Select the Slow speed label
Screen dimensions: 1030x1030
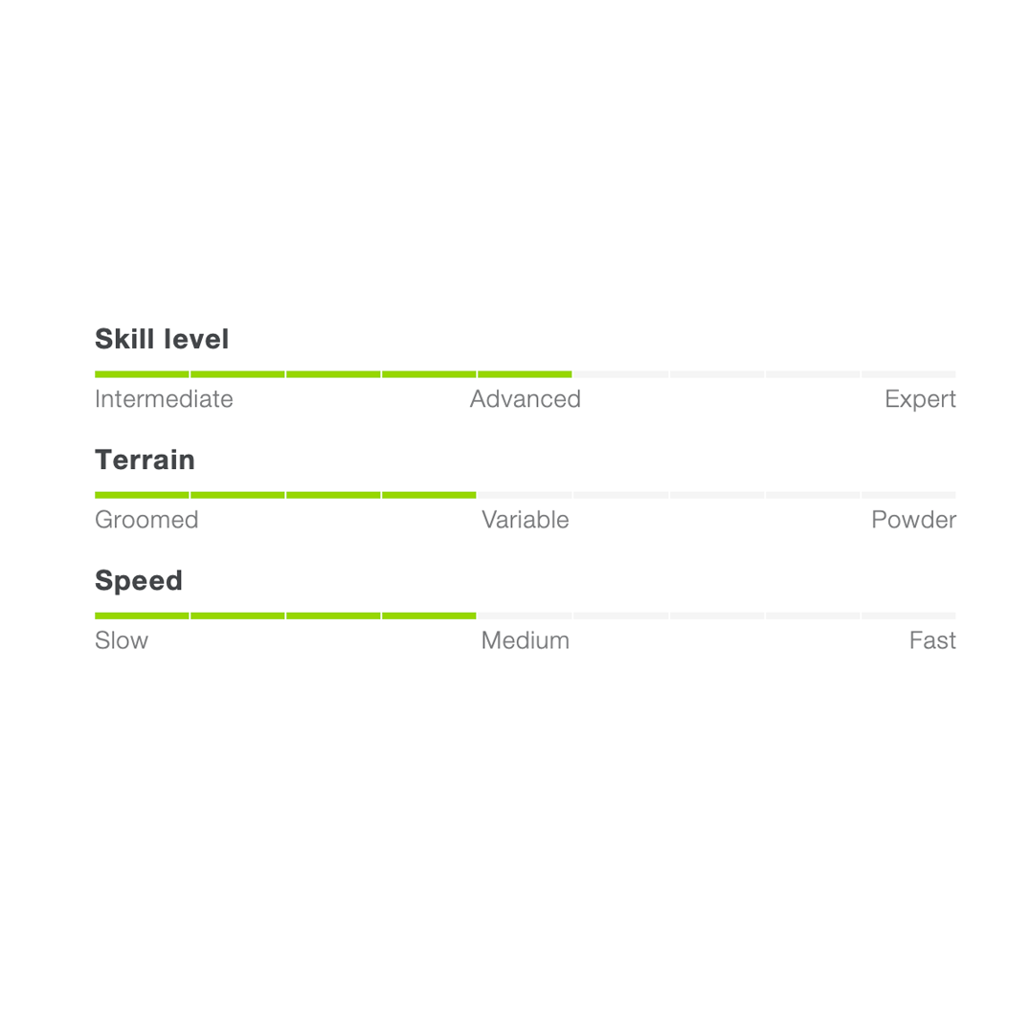coord(122,640)
